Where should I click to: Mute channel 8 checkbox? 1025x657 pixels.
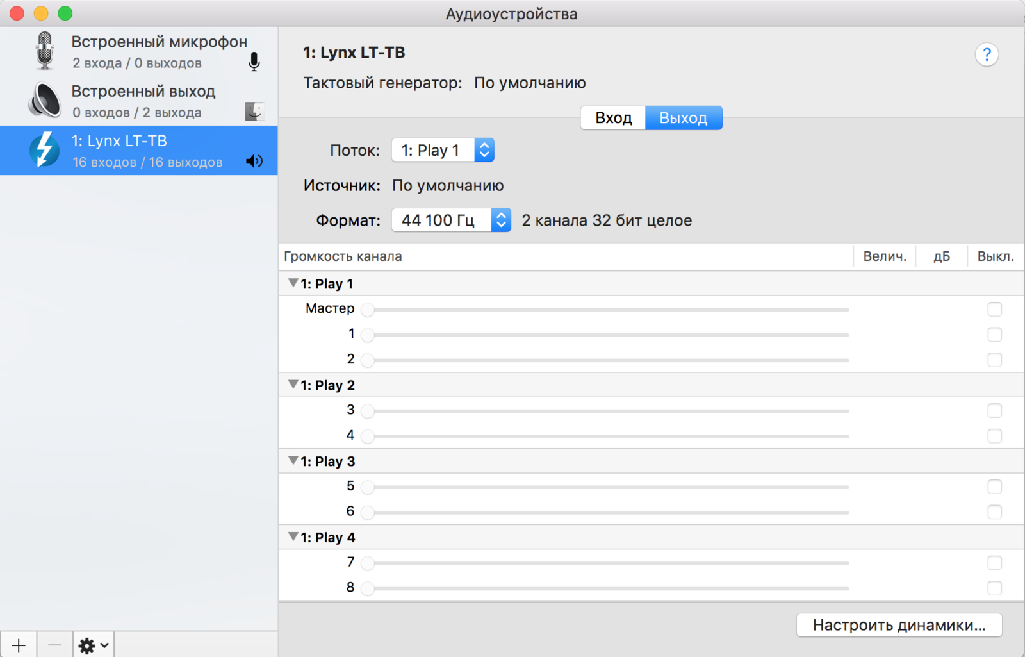pyautogui.click(x=994, y=588)
